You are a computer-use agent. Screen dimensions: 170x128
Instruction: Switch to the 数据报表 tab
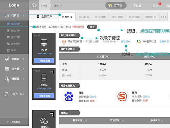pos(151,17)
